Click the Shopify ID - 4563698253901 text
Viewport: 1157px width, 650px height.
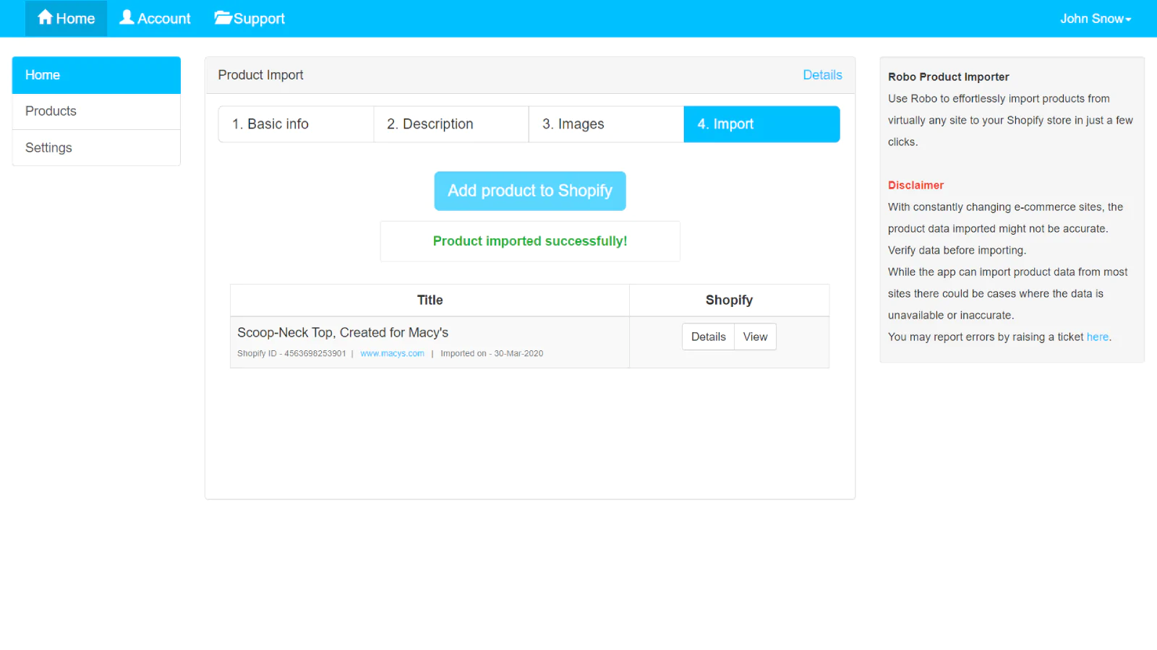[291, 353]
